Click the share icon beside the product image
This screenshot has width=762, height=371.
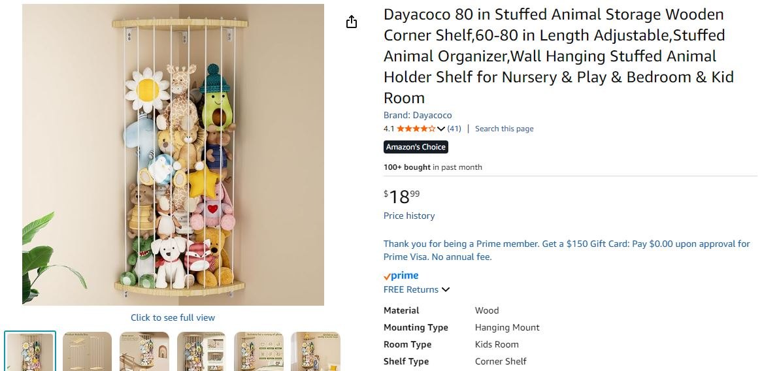(352, 22)
